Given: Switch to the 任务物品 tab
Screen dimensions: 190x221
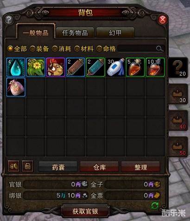Looking at the screenshot, I should pyautogui.click(x=75, y=33).
